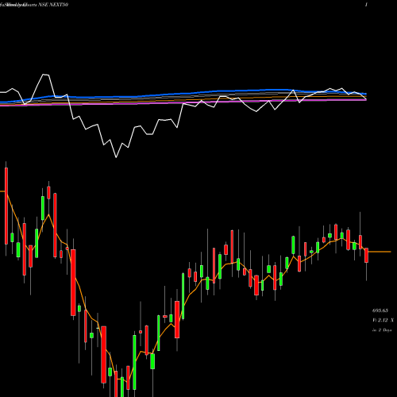Click the "NSE NEXT50" chart title text
Viewport: 397px width, 397px height.
(x=53, y=5)
